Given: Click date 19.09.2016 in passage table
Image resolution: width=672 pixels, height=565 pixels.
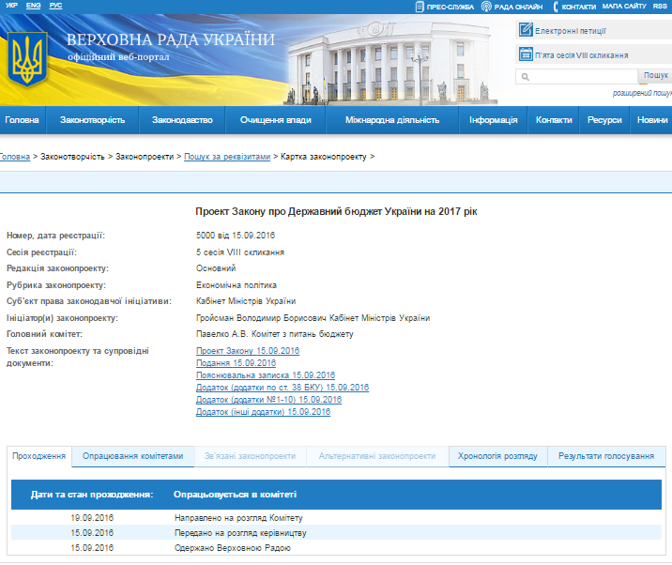Looking at the screenshot, I should pos(92,518).
